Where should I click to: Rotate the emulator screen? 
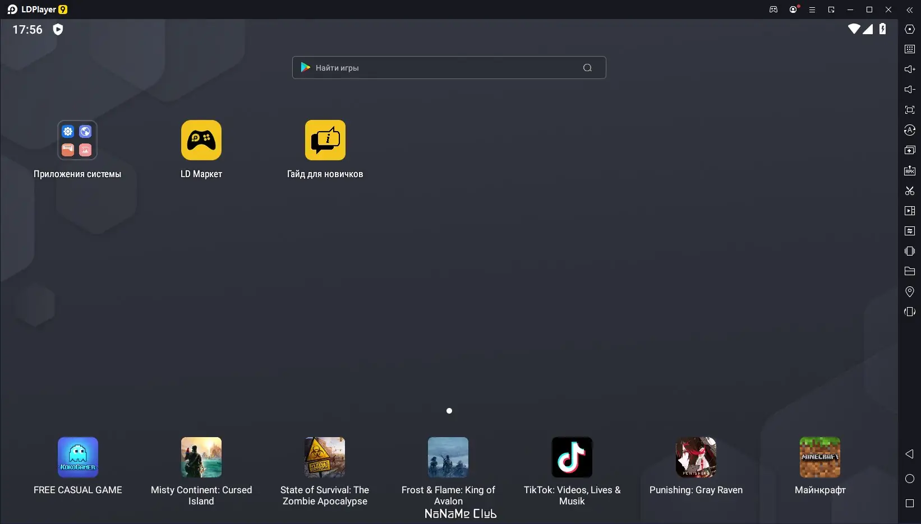tap(910, 312)
